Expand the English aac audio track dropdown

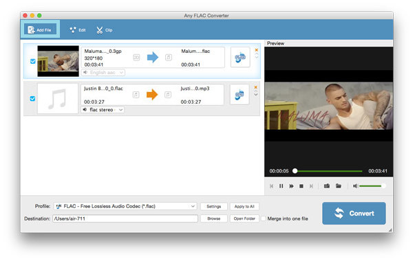103,73
